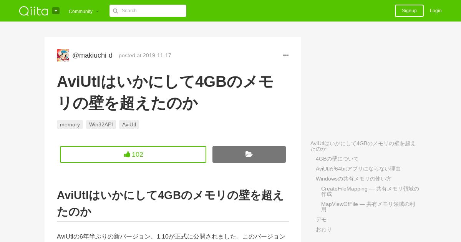Jump to 'おわり' section in contents
Screen dimensions: 461x242
(323, 229)
